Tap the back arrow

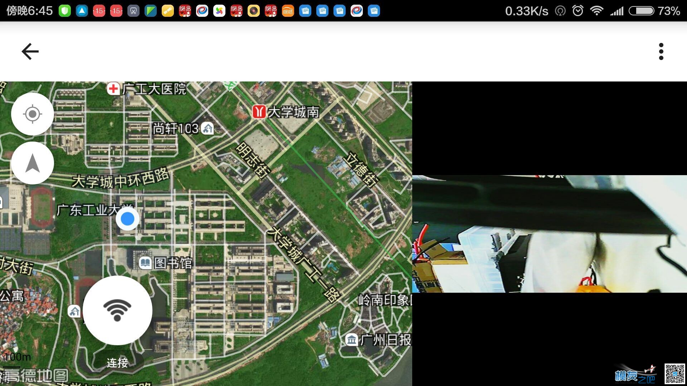tap(30, 51)
